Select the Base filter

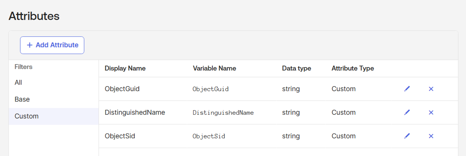coord(22,99)
